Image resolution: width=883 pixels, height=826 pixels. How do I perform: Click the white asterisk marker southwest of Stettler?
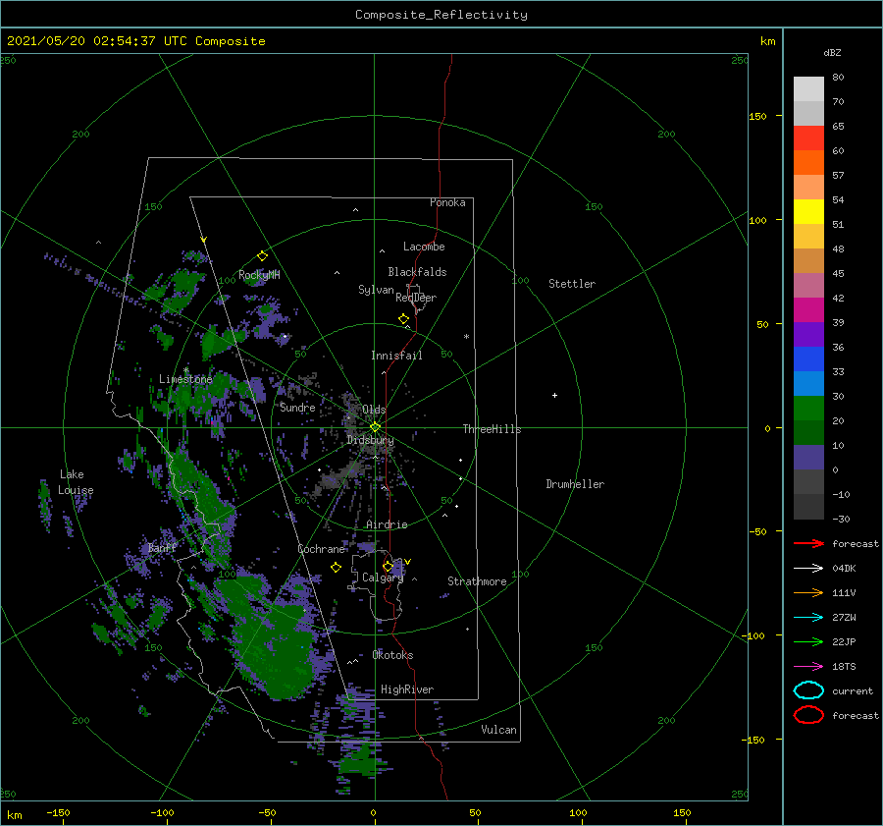(466, 337)
